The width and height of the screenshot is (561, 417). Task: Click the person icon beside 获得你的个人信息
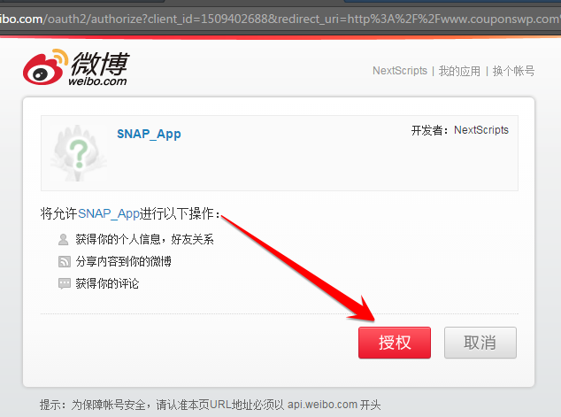(64, 239)
